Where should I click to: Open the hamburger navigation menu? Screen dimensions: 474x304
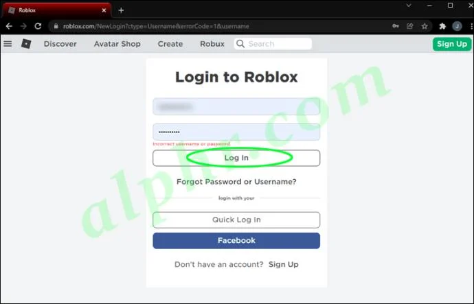pos(8,44)
